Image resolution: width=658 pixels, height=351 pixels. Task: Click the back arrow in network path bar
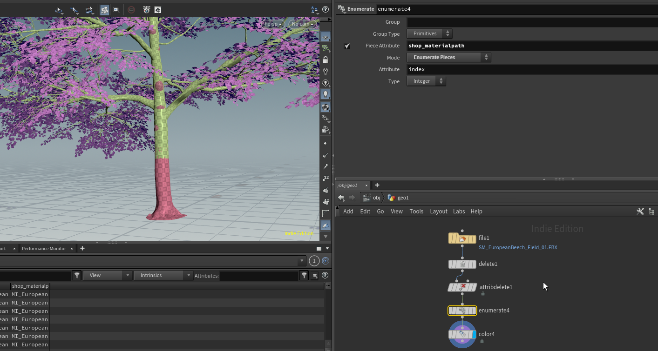[x=341, y=198]
